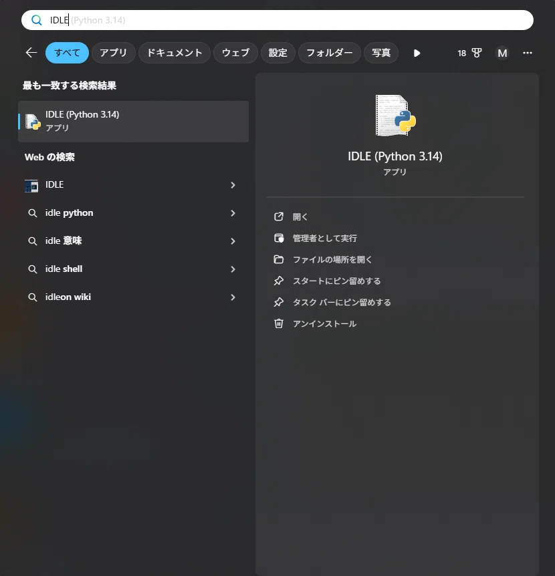Show more filters with play arrow
Image resolution: width=555 pixels, height=576 pixels.
point(417,53)
